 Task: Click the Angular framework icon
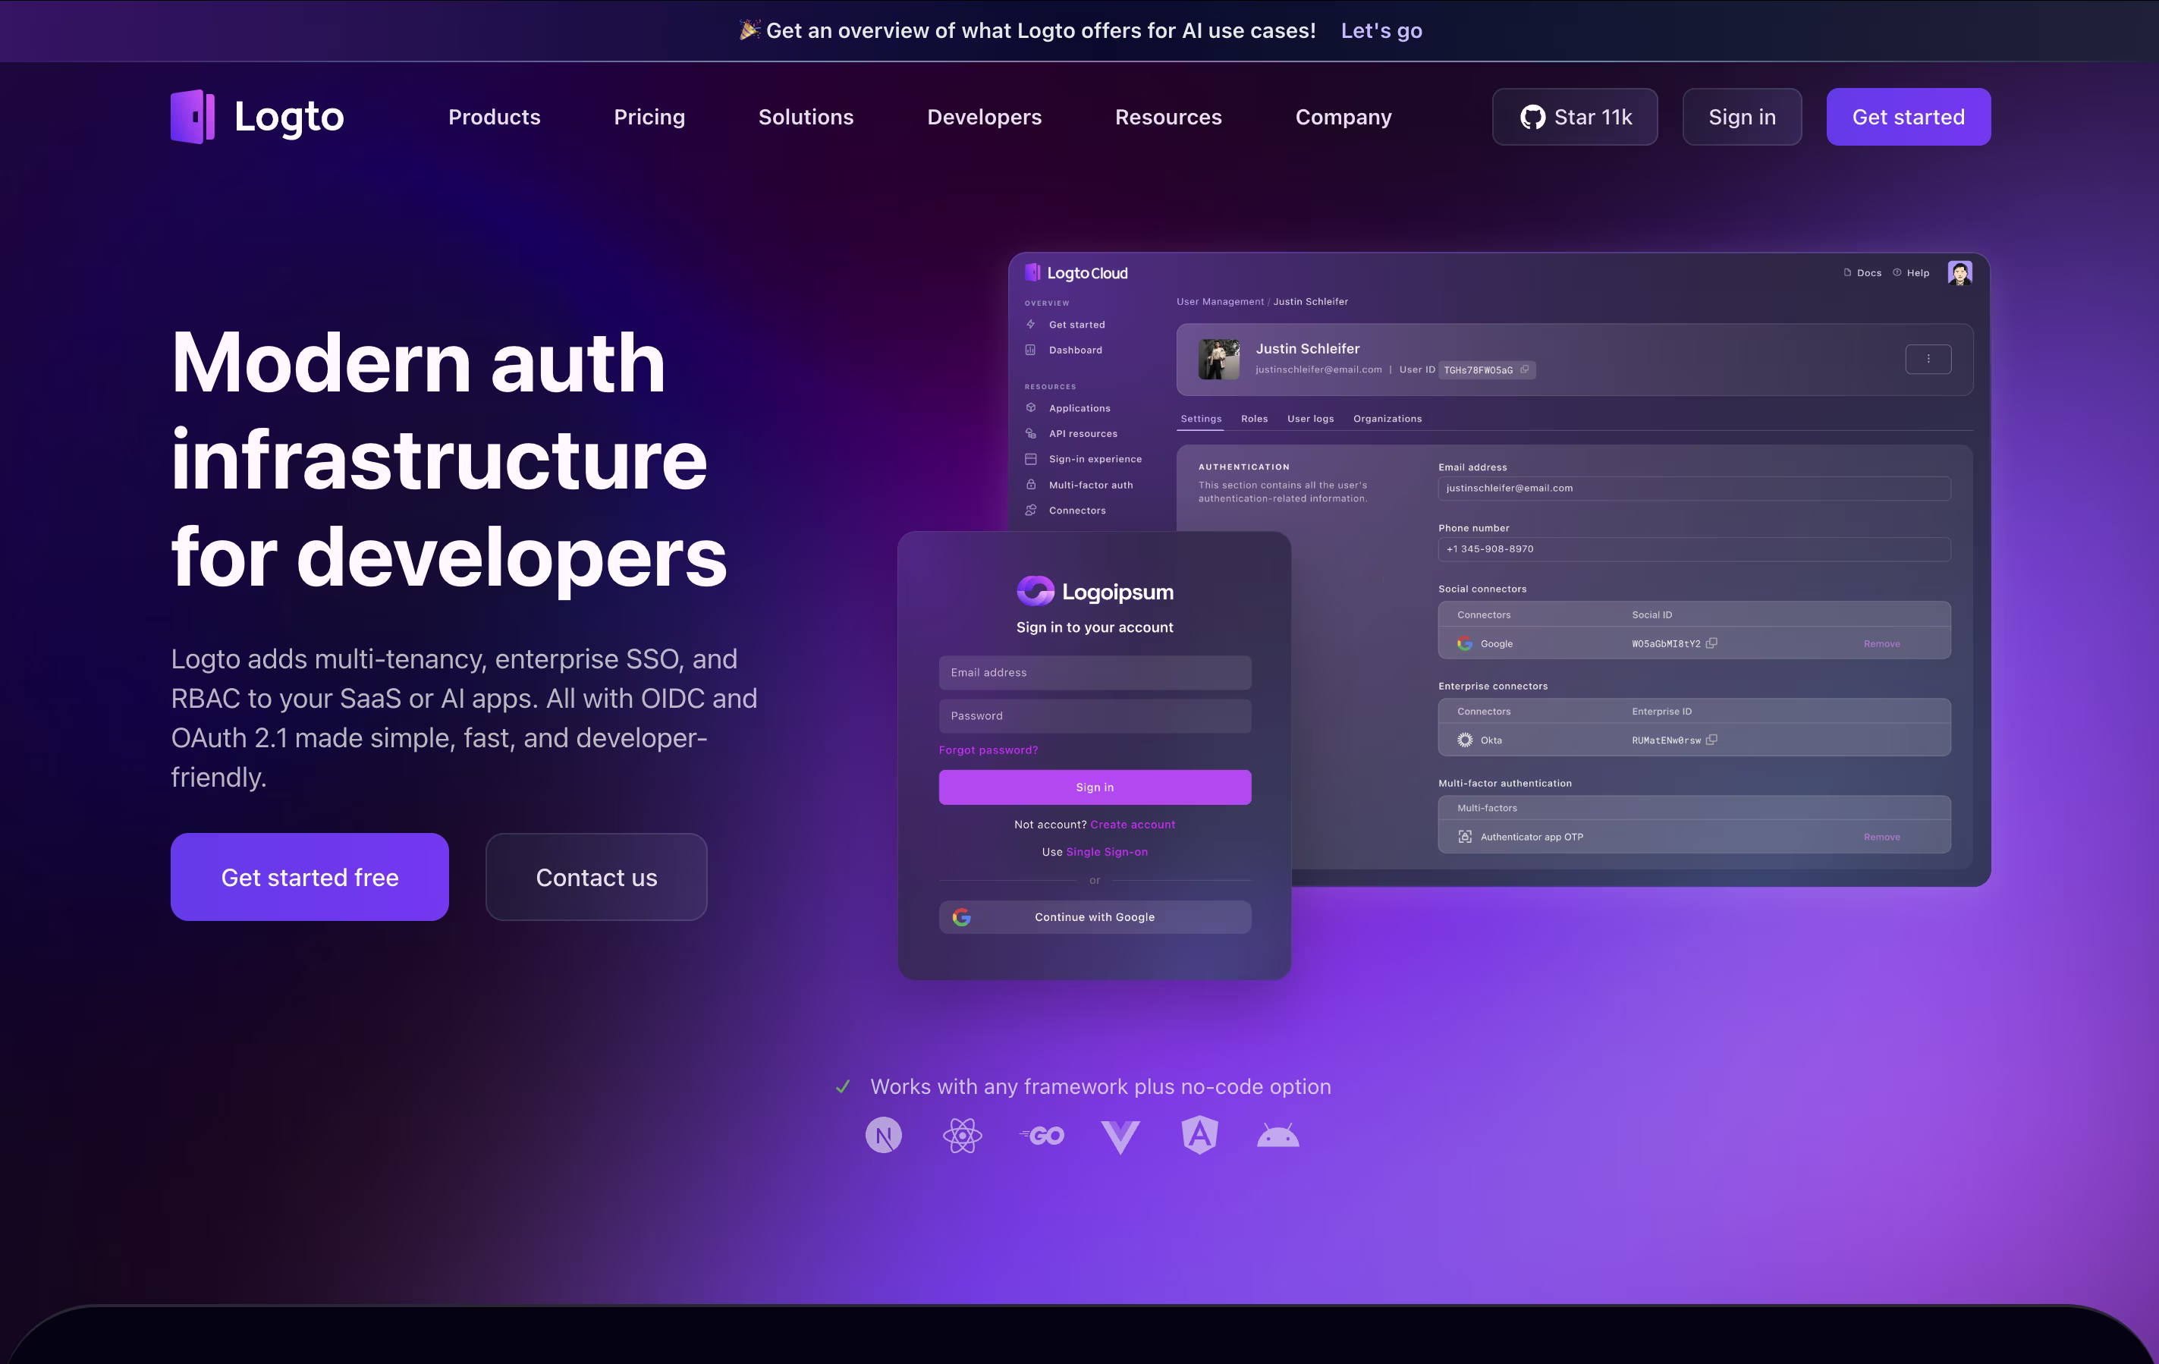[x=1199, y=1136]
